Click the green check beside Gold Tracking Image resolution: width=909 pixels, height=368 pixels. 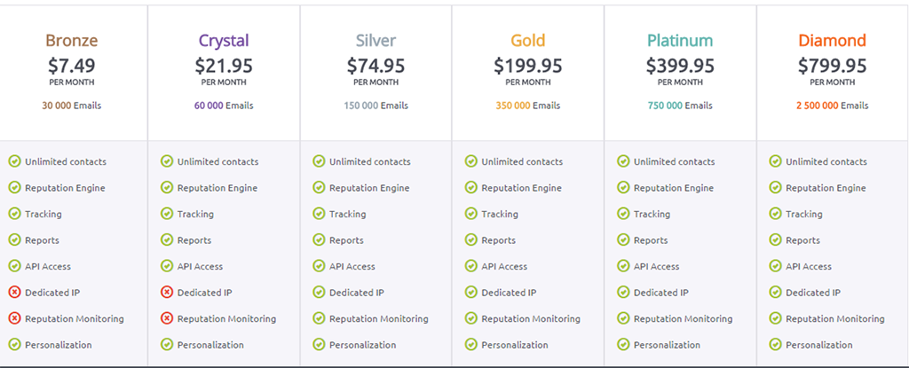coord(471,214)
